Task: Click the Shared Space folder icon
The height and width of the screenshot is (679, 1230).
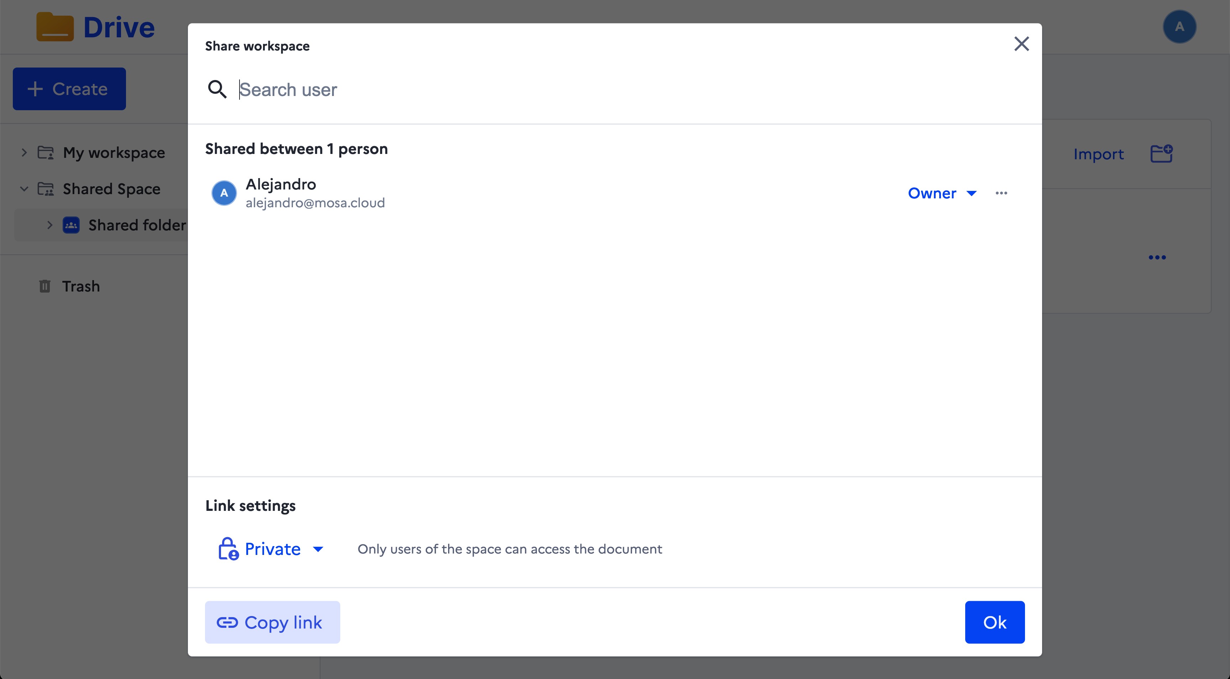Action: pyautogui.click(x=46, y=189)
